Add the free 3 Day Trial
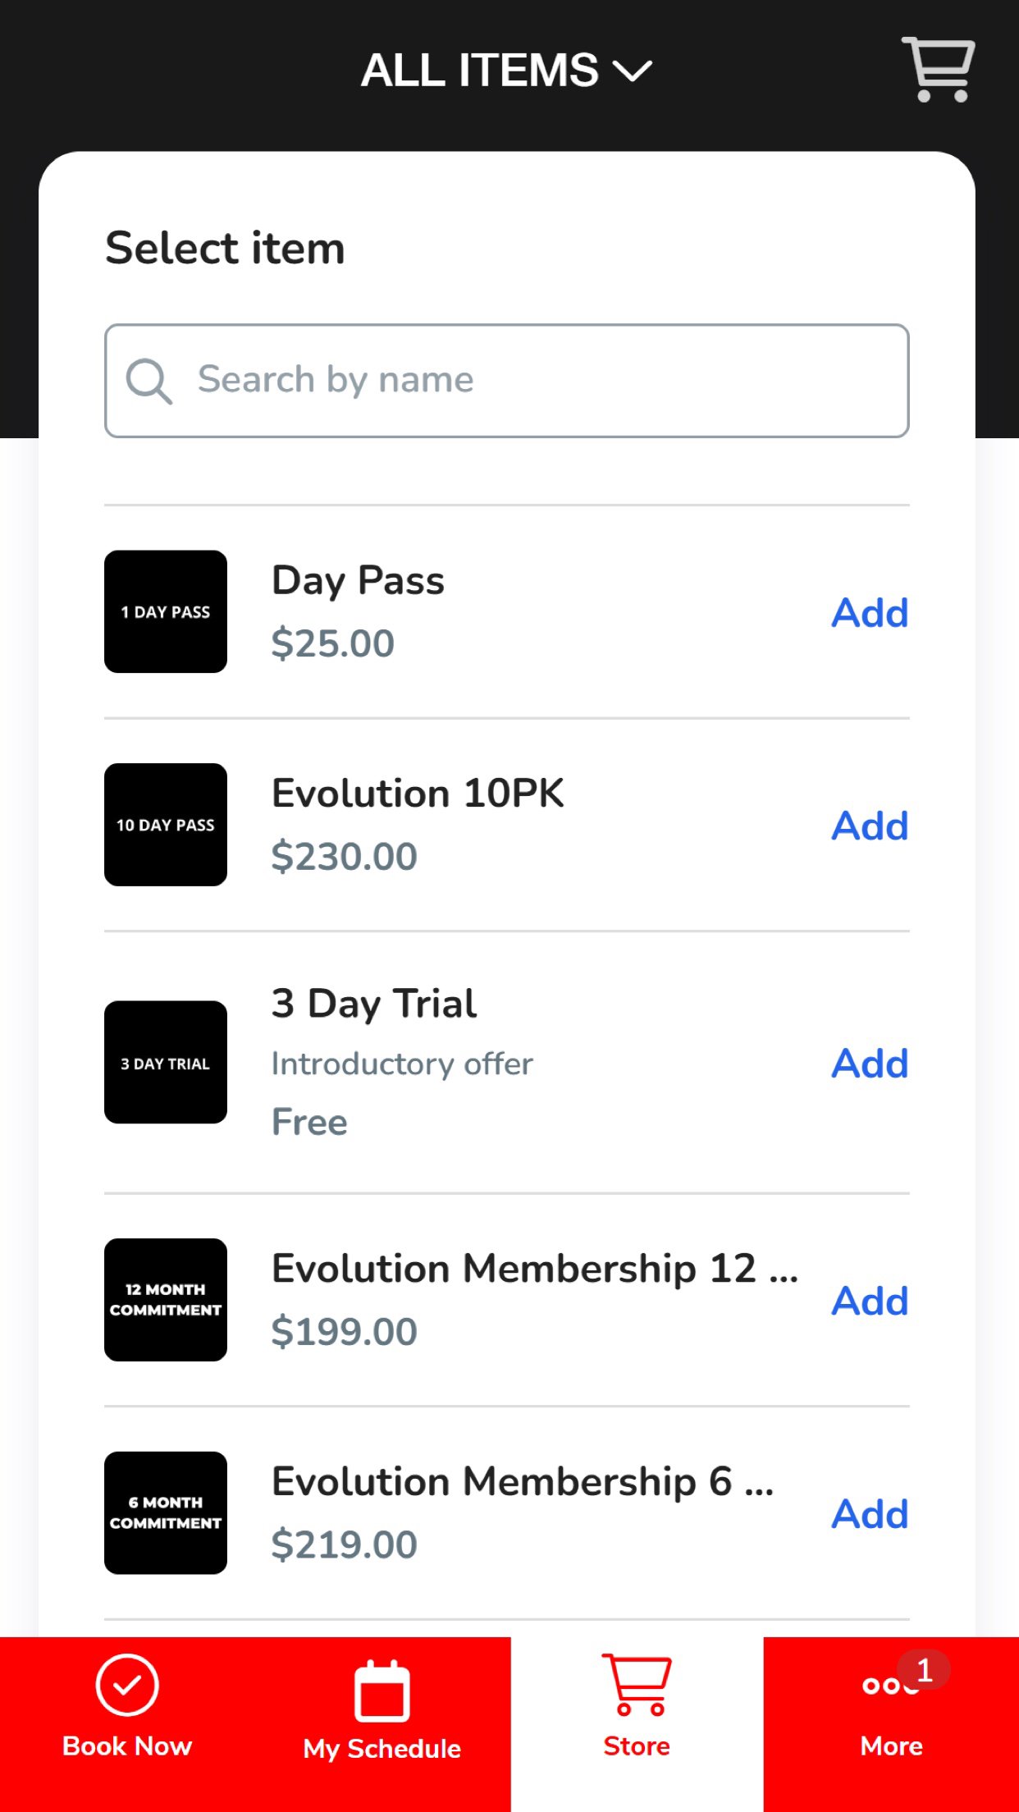1019x1812 pixels. [870, 1064]
